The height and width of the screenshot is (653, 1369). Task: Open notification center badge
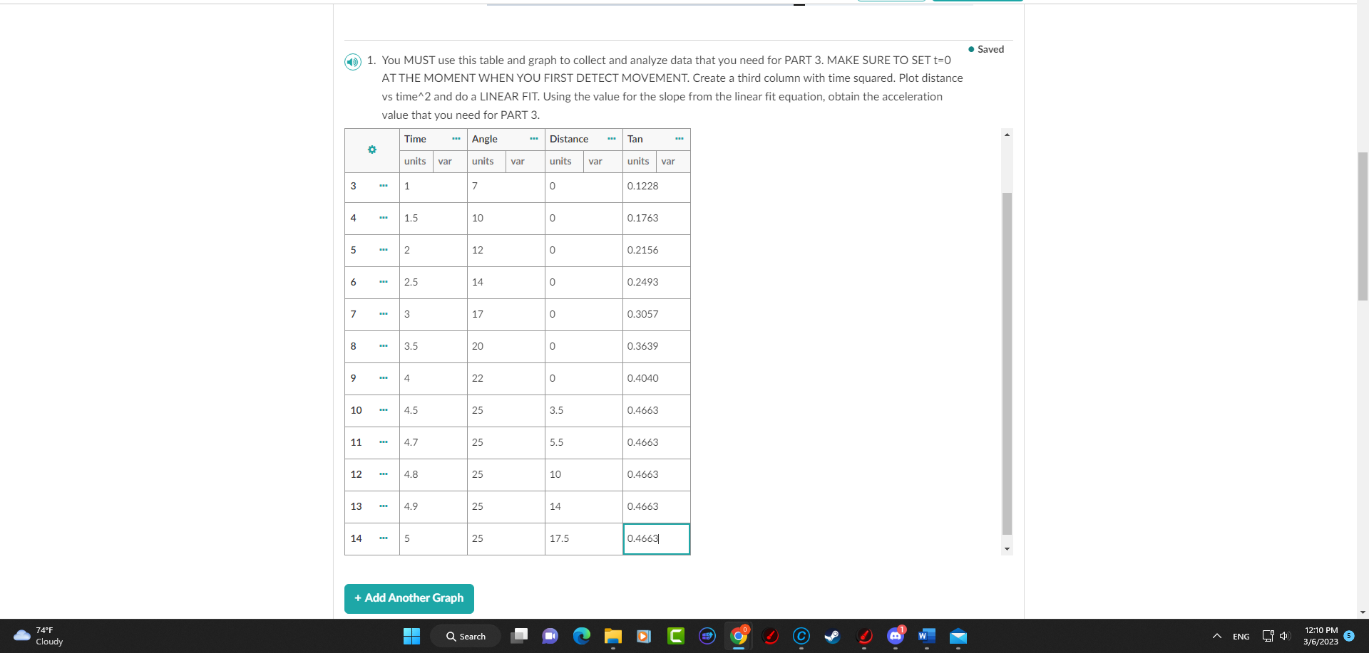click(x=1349, y=636)
